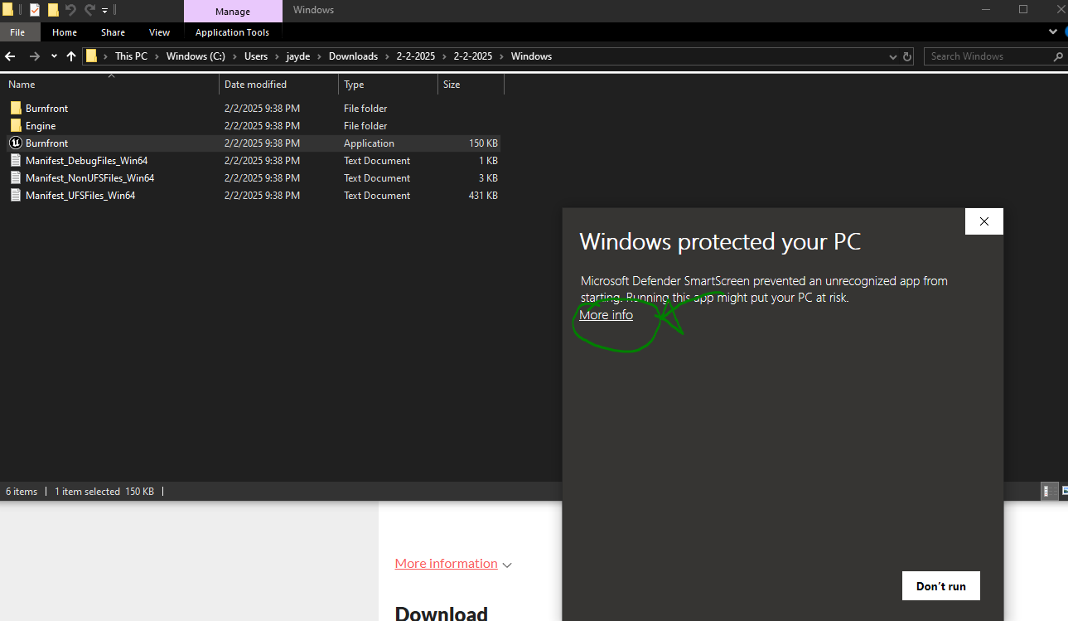Screen dimensions: 1068x621
Task: Expand the chevron after This PC in breadcrumb
Action: click(157, 56)
